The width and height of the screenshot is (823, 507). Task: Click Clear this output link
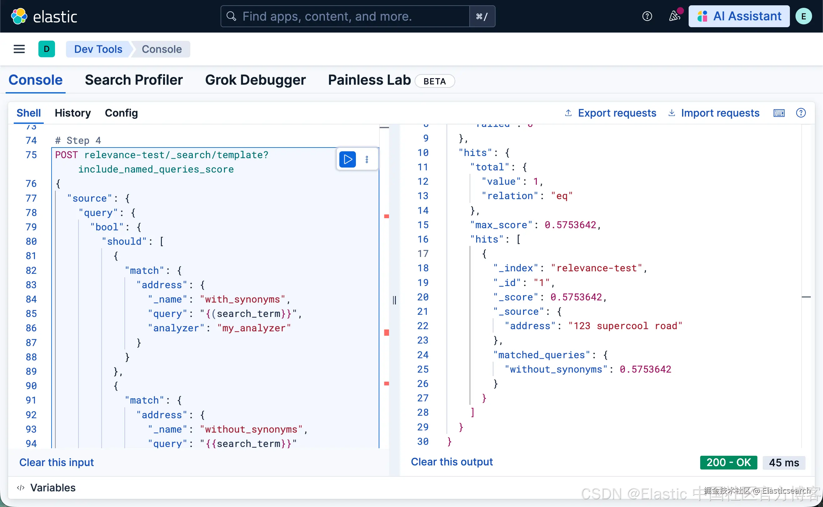click(452, 462)
